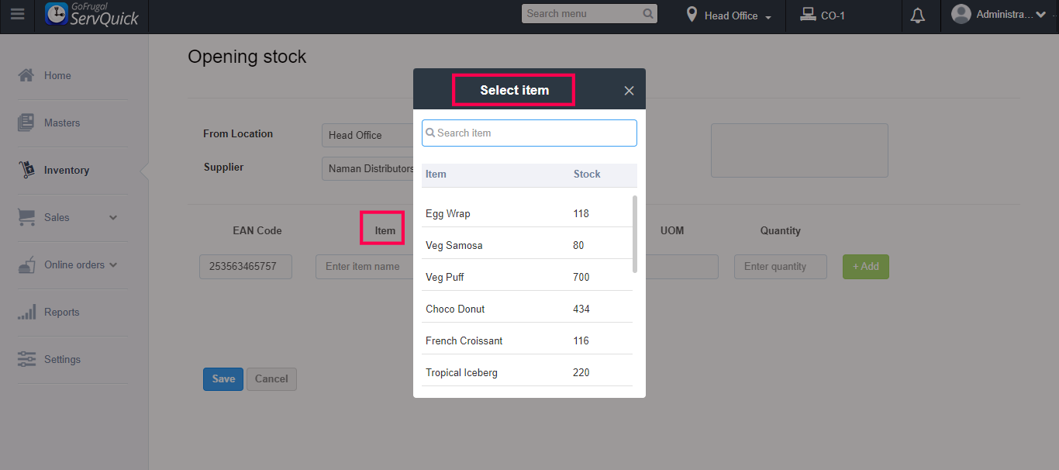Screen dimensions: 1059x470
Task: Click the ServQuick logo icon
Action: [x=57, y=14]
